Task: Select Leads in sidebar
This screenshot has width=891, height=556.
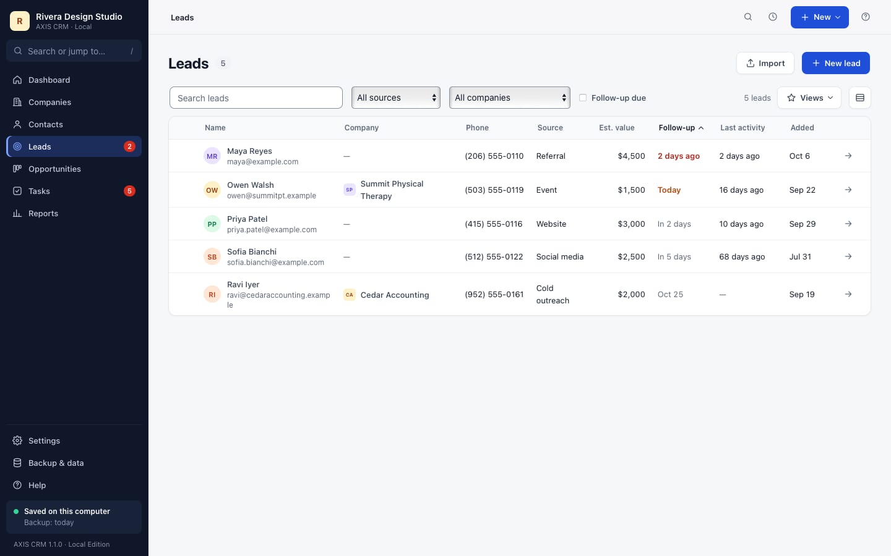Action: point(74,146)
